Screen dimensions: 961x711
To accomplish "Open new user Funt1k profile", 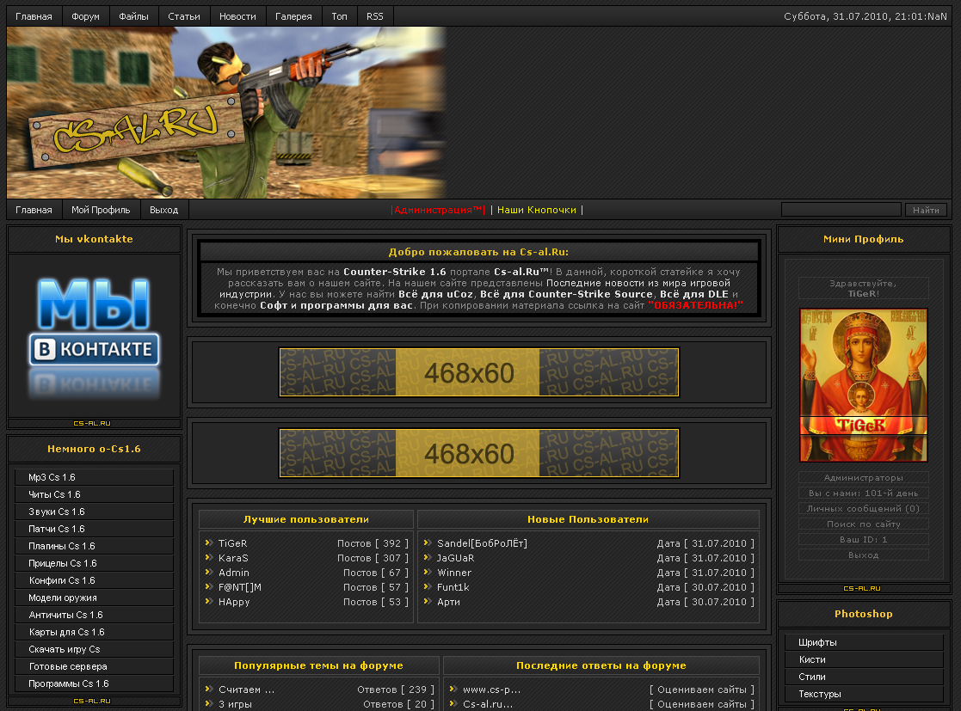I will [x=453, y=587].
